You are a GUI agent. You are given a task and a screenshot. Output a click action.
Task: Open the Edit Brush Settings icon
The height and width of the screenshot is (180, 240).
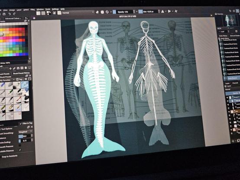click(54, 13)
